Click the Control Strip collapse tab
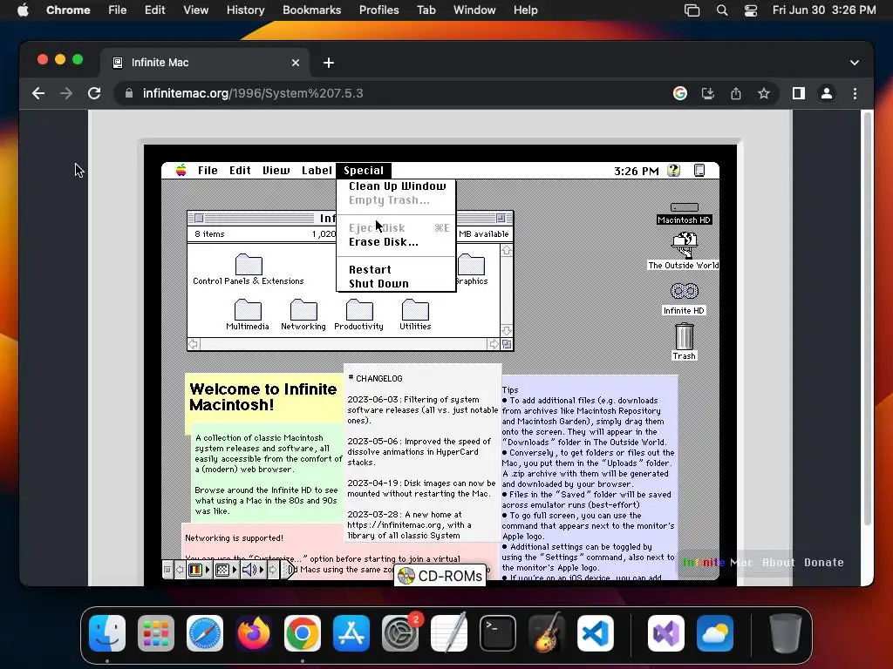Screen dimensions: 893x669 (289, 570)
